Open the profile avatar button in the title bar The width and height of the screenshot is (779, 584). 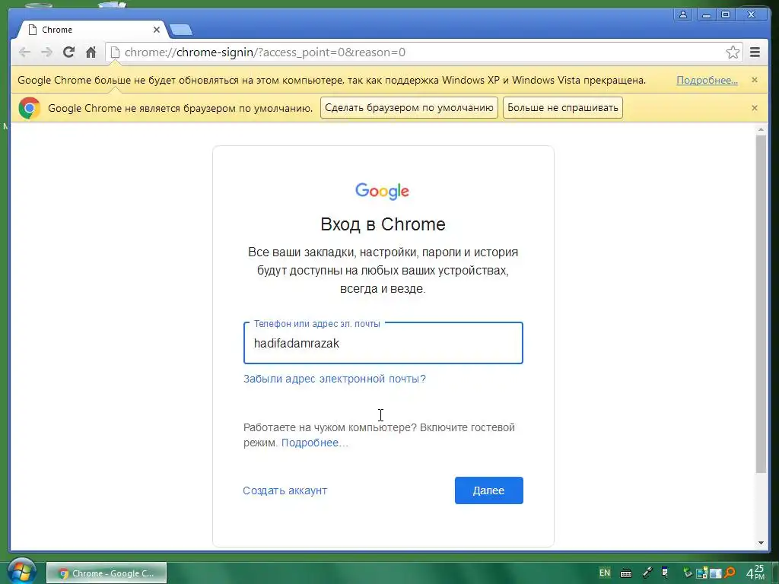[x=683, y=14]
